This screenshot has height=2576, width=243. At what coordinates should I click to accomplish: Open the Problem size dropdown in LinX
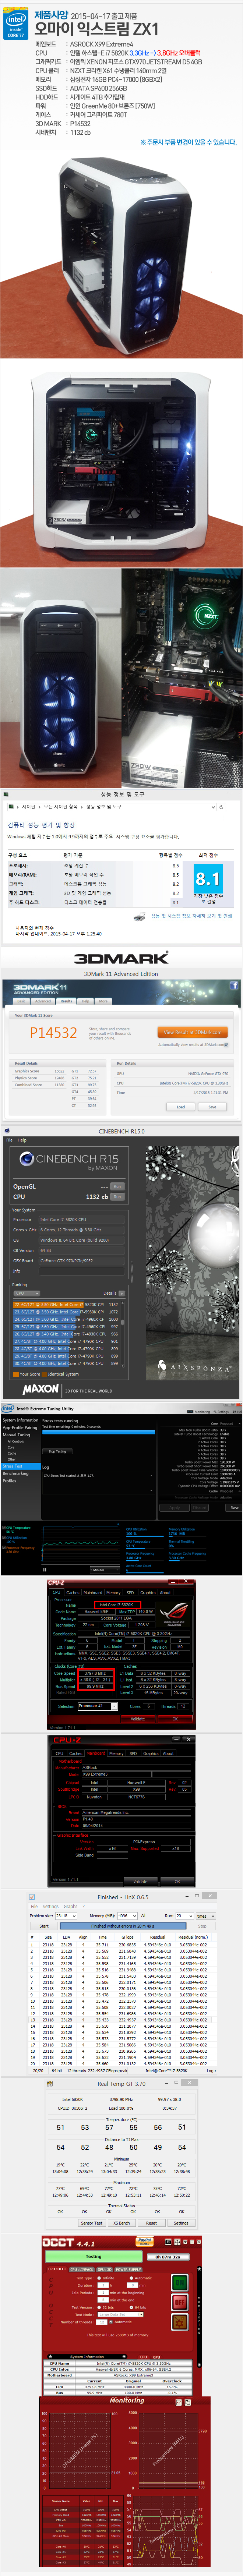66,1916
